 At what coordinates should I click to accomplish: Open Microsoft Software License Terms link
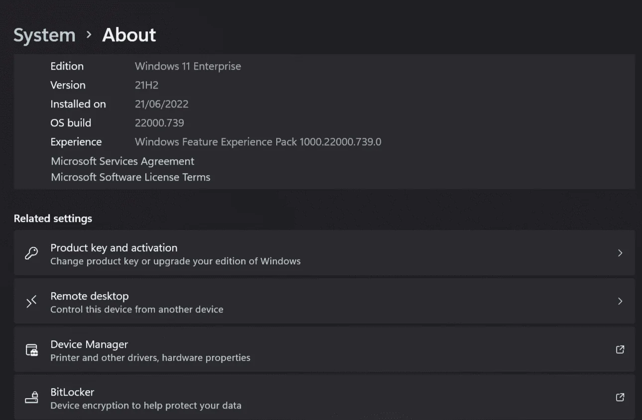[130, 177]
